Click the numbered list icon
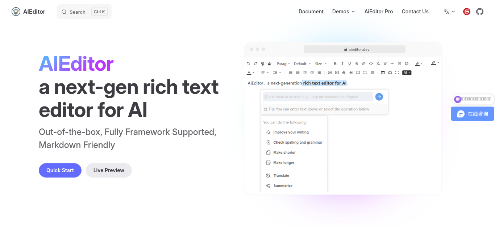Image resolution: width=495 pixels, height=227 pixels. click(x=298, y=73)
